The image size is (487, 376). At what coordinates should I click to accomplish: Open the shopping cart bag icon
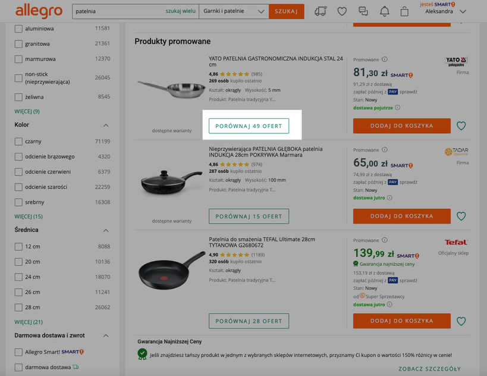[x=405, y=11]
